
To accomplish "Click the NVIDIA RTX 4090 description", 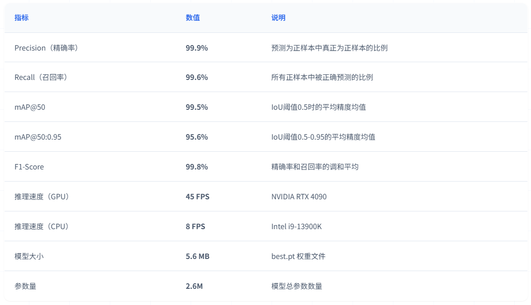I will pos(299,197).
